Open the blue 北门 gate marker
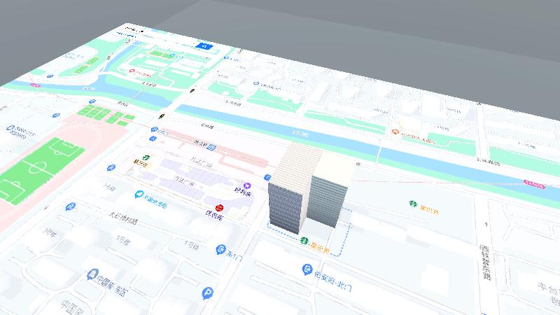Screen dimensions: 560x315 [x=307, y=268]
